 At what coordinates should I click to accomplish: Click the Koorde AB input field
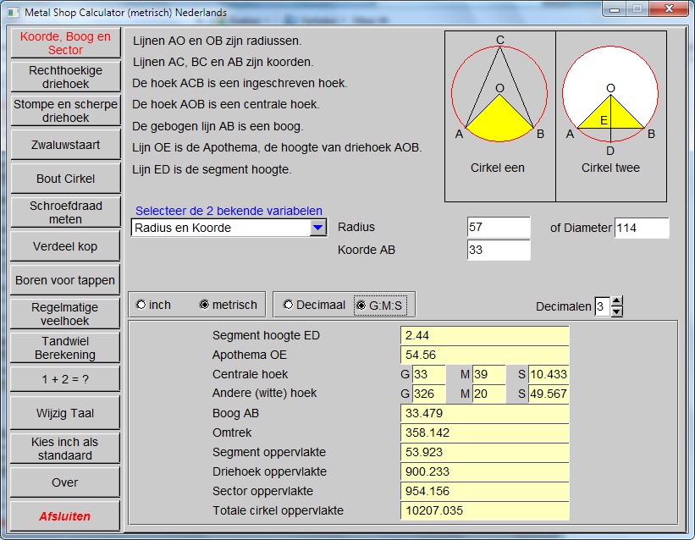point(499,250)
